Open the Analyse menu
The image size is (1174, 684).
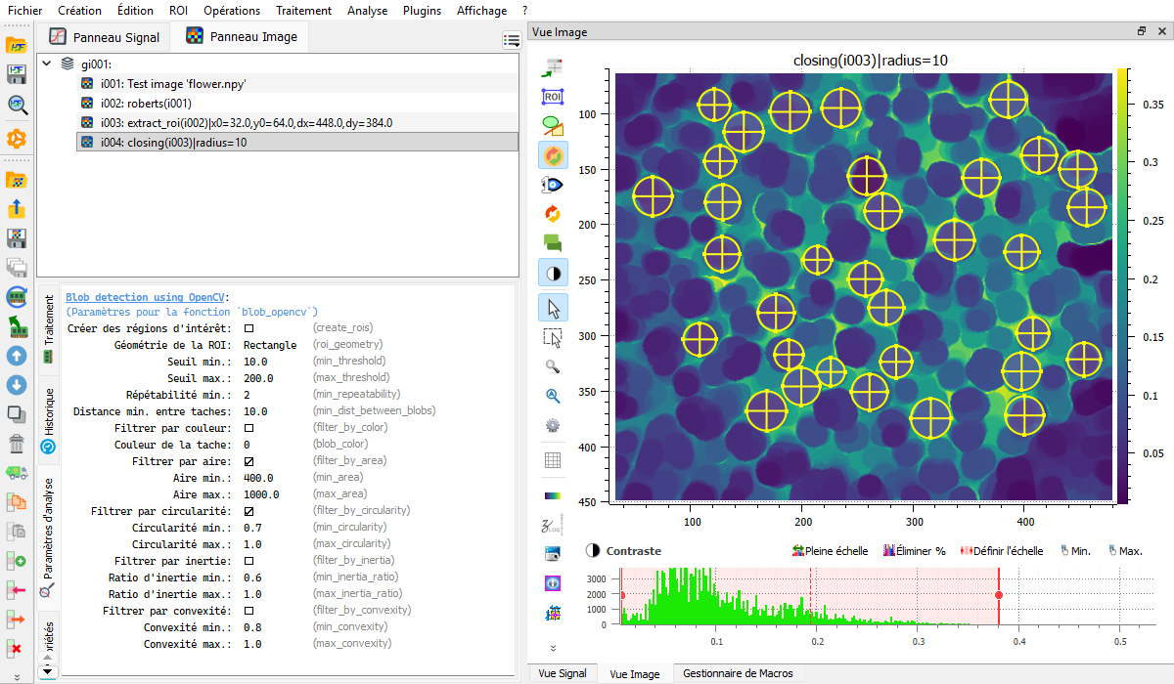[x=367, y=11]
